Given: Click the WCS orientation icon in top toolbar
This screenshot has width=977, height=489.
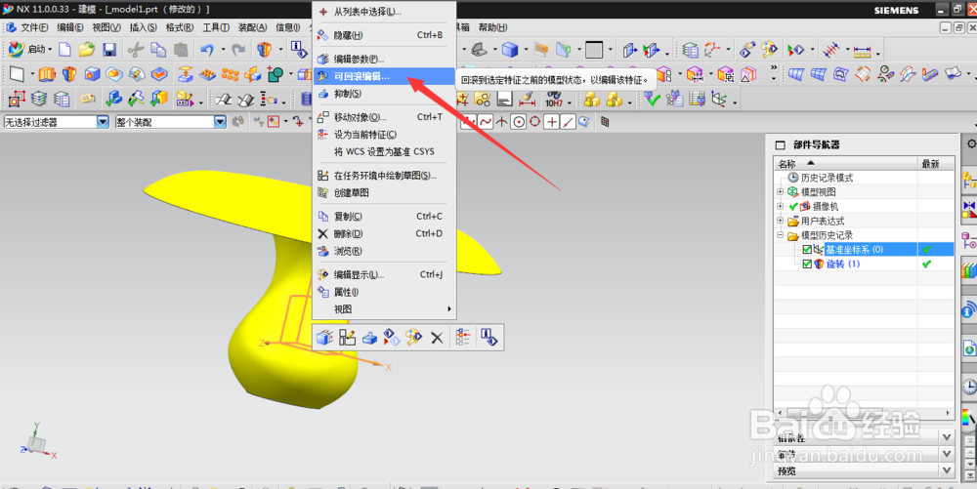Looking at the screenshot, I should (711, 49).
